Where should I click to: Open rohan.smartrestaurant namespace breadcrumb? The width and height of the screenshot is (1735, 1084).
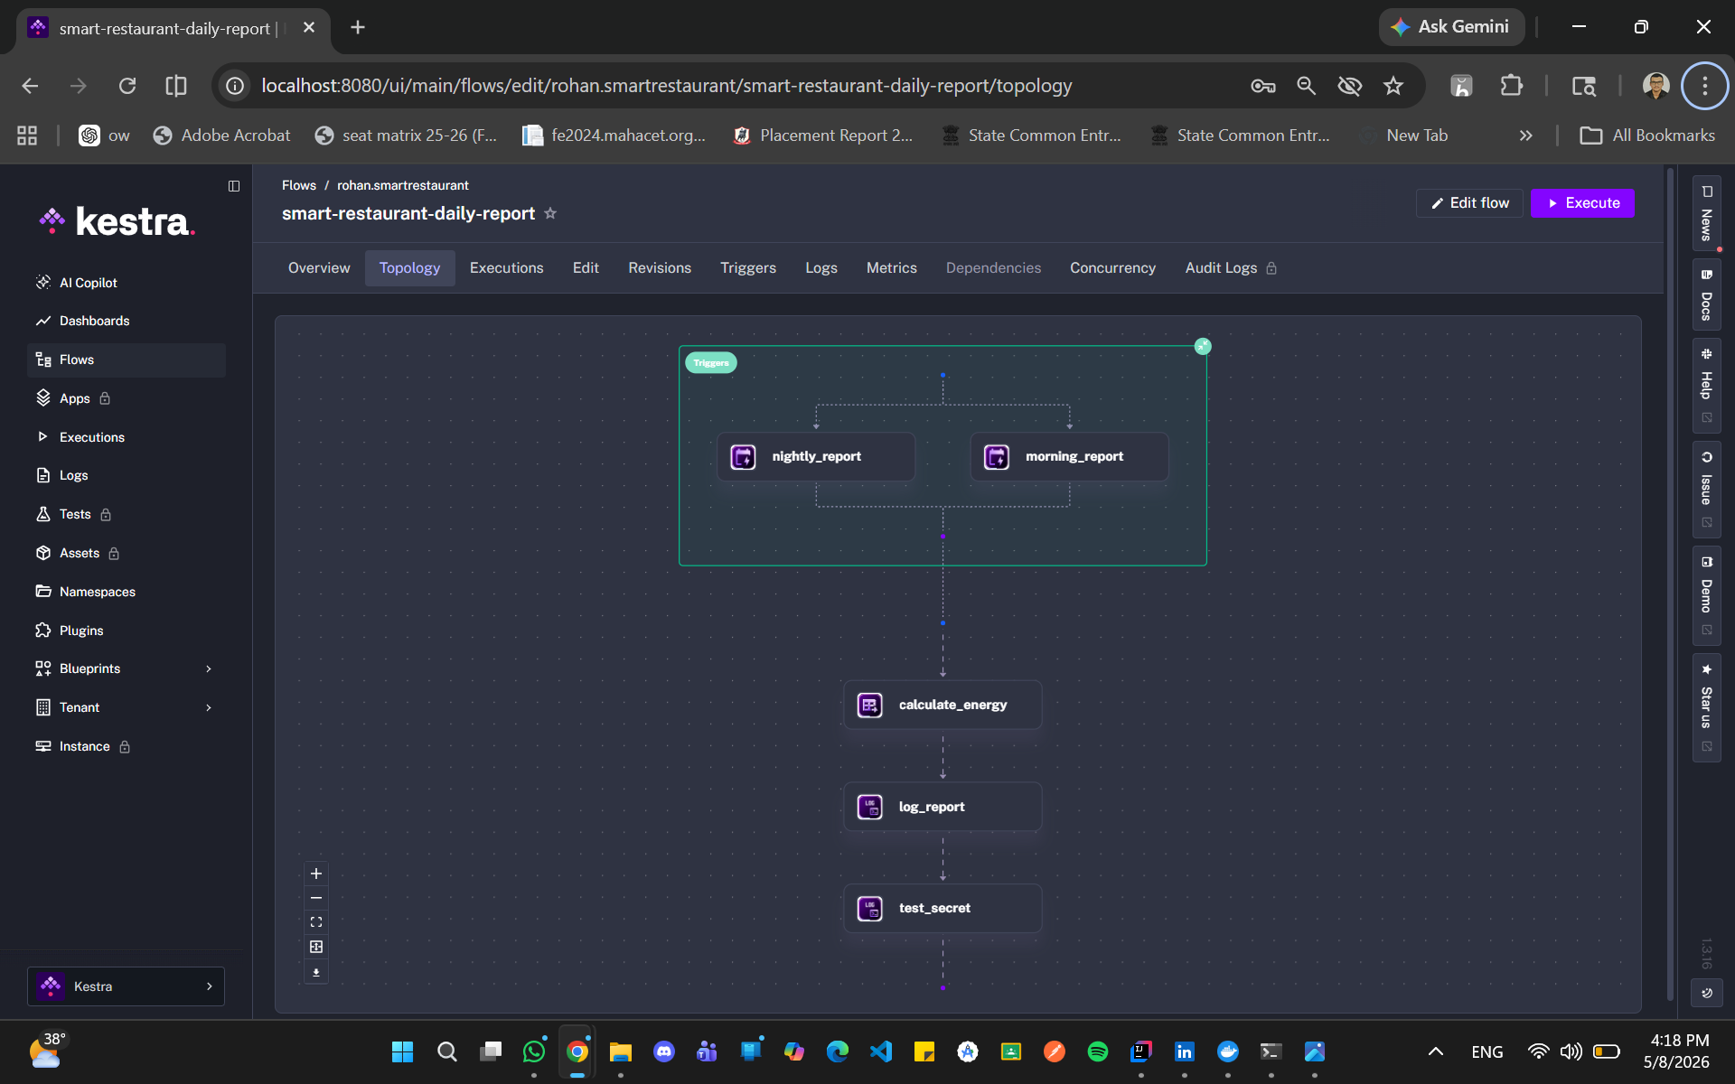pyautogui.click(x=403, y=185)
